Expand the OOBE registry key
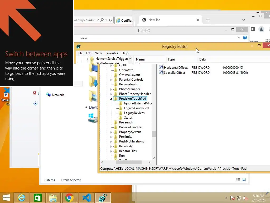This screenshot has height=203, width=270. coord(111,66)
